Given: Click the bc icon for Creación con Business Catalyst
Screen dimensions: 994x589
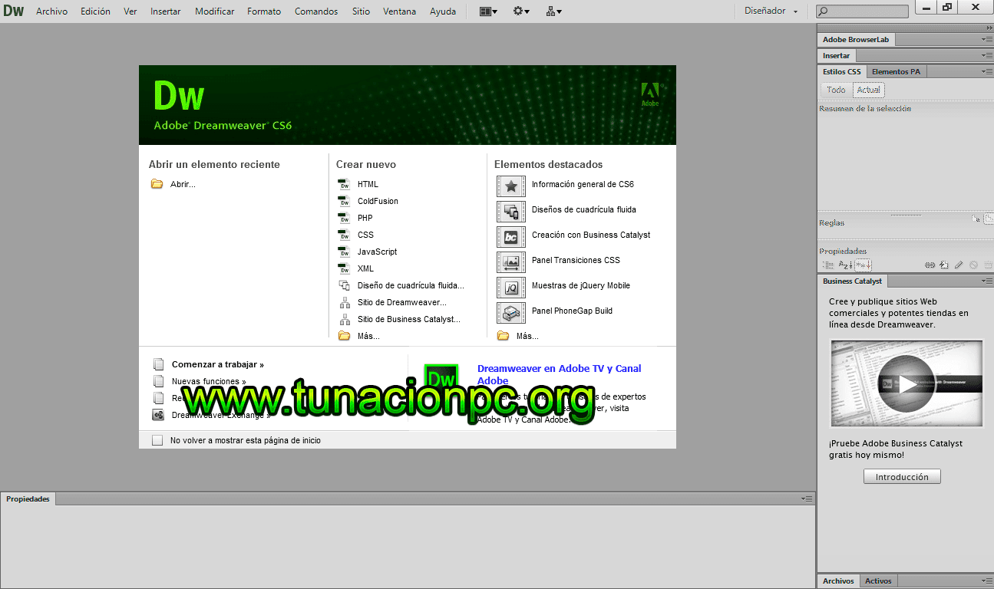Looking at the screenshot, I should tap(511, 237).
